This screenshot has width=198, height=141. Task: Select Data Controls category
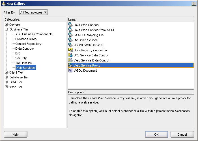click(x=25, y=49)
